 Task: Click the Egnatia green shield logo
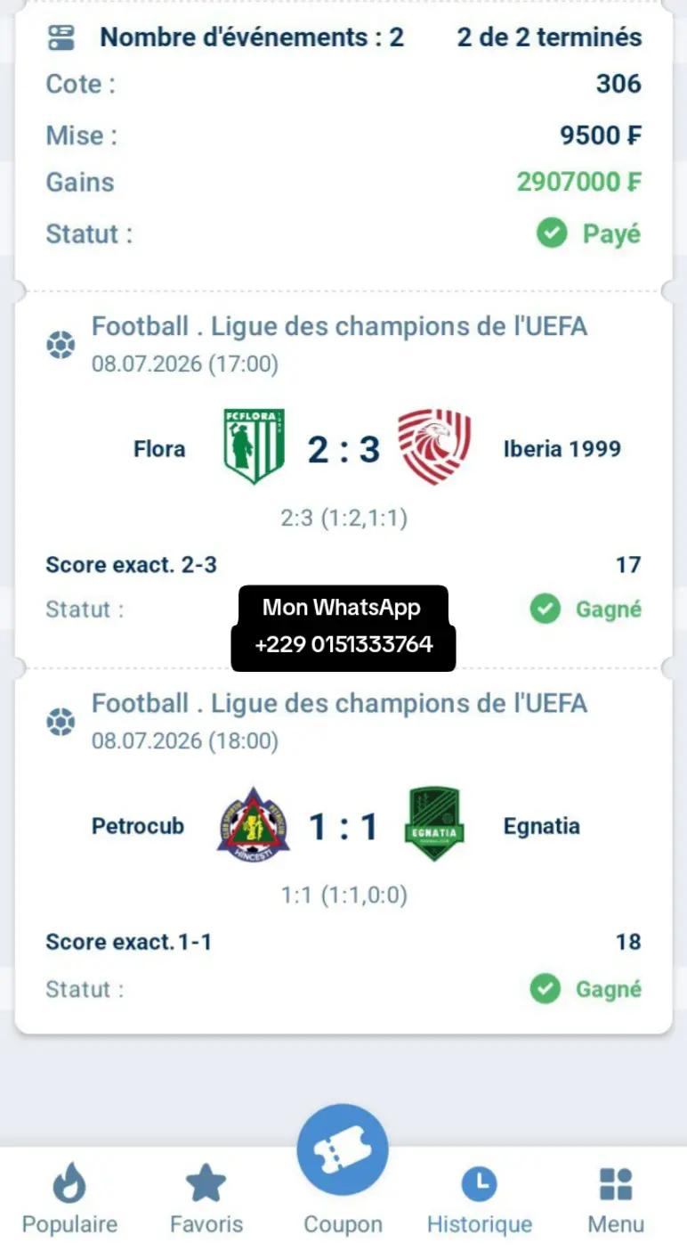(x=433, y=824)
